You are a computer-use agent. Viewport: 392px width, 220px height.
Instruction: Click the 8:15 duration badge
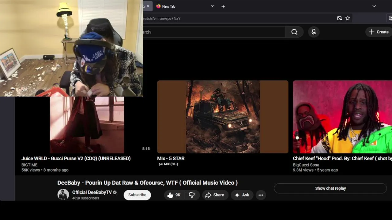[x=146, y=148]
